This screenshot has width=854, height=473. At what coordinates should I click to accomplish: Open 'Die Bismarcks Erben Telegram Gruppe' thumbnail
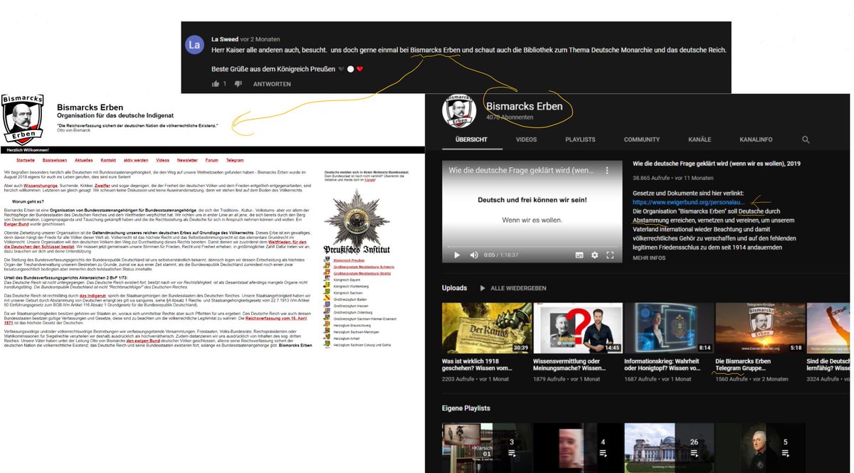760,328
